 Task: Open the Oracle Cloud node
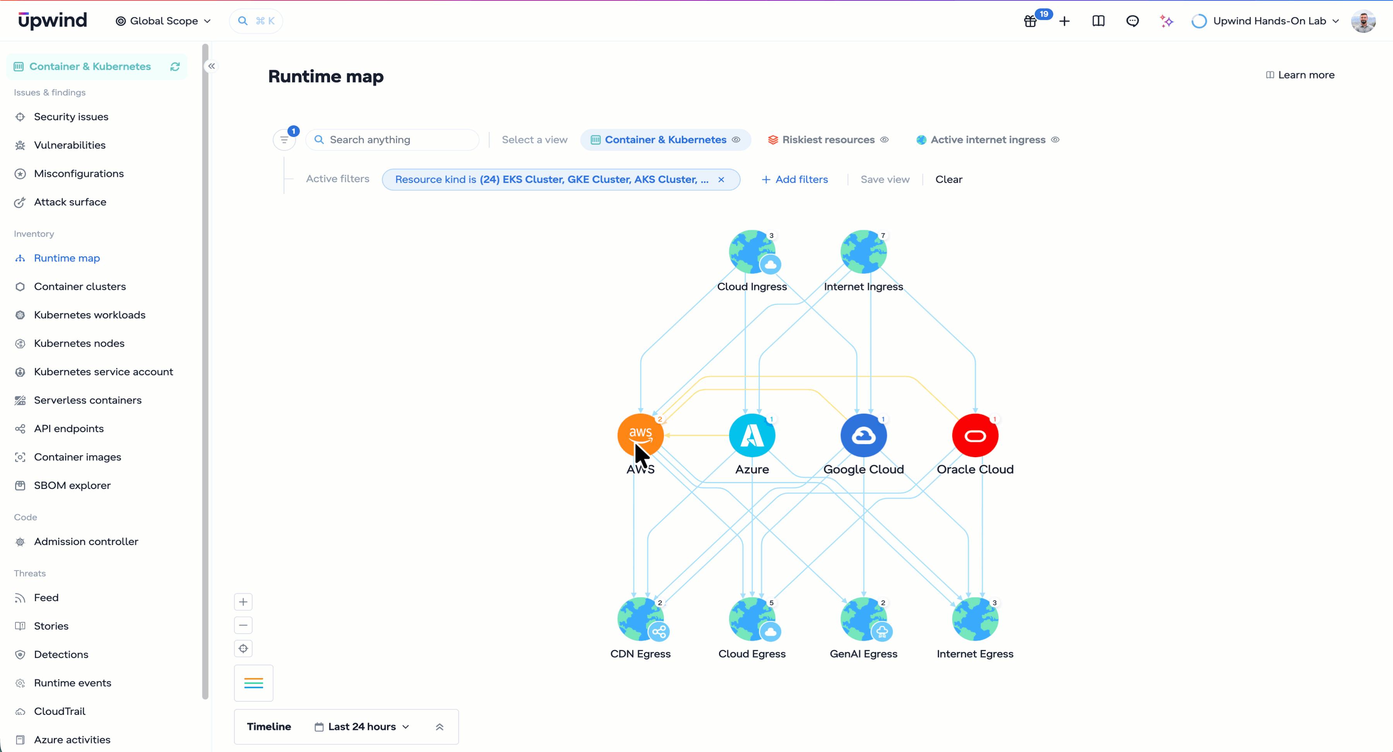pyautogui.click(x=975, y=436)
